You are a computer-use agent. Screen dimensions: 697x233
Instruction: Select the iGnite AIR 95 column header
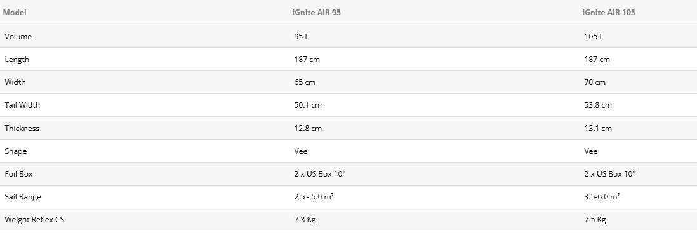(317, 13)
